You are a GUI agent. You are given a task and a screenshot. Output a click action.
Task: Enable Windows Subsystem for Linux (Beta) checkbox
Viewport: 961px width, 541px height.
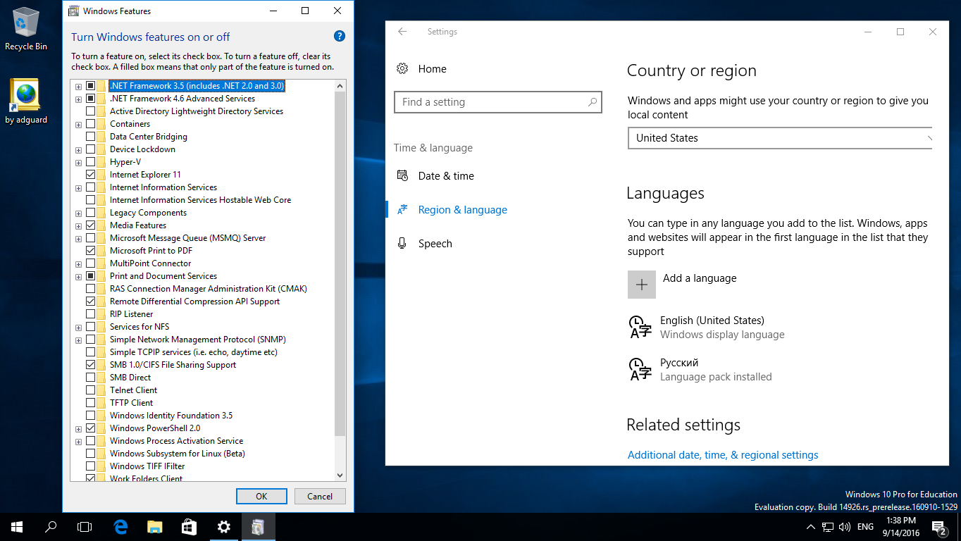tap(91, 453)
